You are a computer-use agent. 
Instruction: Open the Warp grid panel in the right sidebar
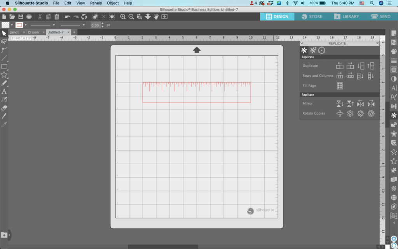pyautogui.click(x=394, y=216)
